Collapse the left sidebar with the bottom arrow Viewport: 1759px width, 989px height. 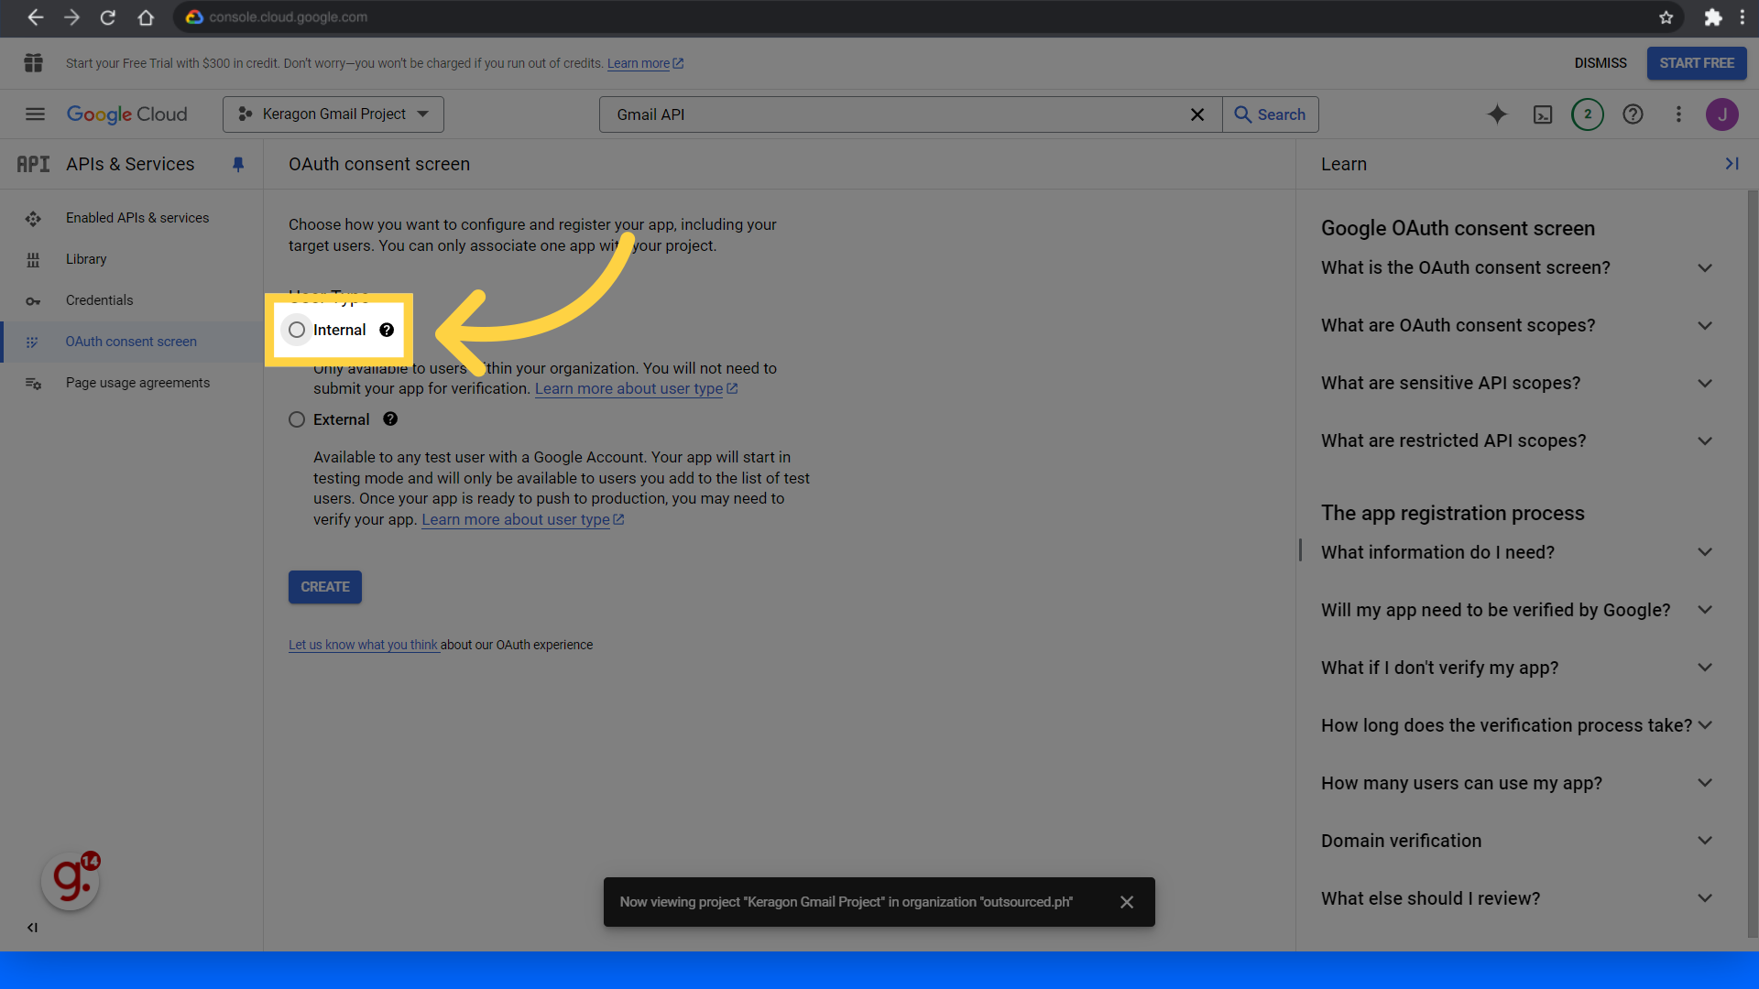tap(32, 928)
